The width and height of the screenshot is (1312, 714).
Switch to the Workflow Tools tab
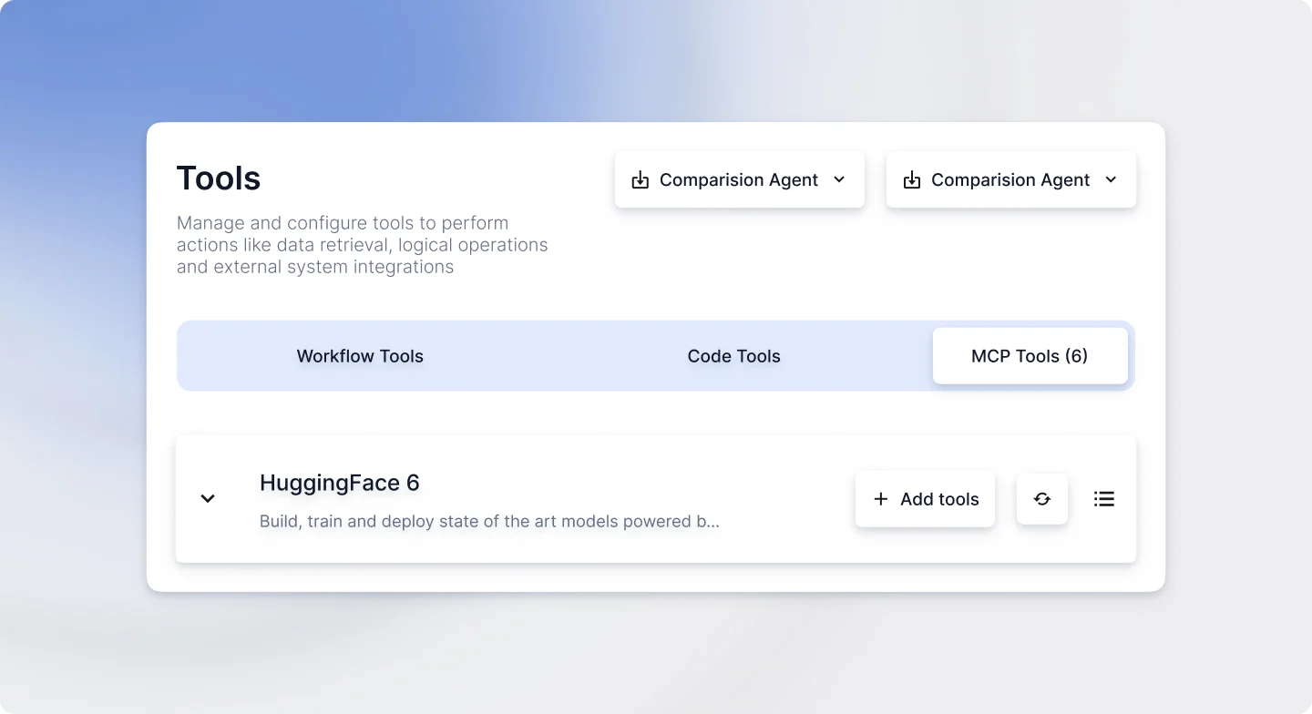pyautogui.click(x=360, y=356)
